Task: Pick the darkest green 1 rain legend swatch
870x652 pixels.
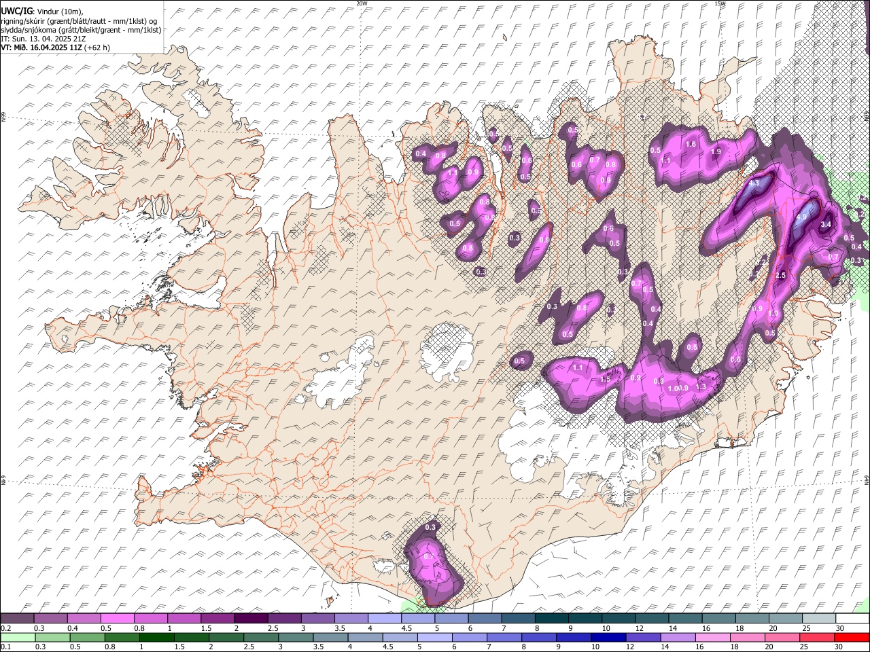Action: (157, 637)
